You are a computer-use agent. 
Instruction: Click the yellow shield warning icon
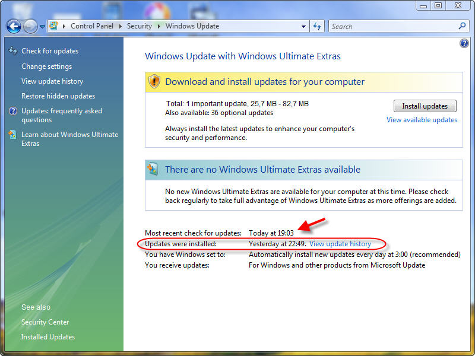pos(154,81)
